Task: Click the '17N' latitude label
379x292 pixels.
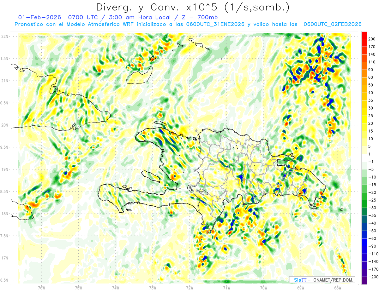Action: click(x=4, y=258)
